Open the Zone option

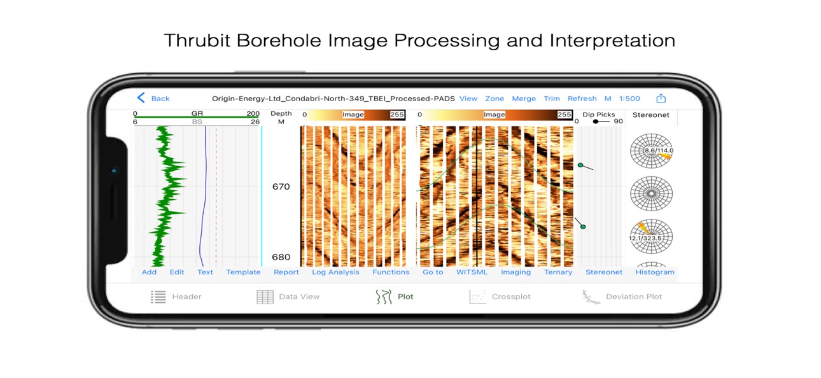pyautogui.click(x=495, y=99)
